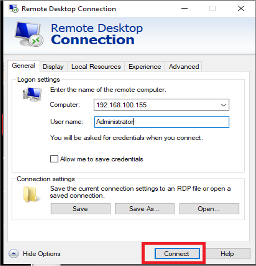Collapse options with Hide Options arrow icon
The image size is (256, 266).
point(14,254)
